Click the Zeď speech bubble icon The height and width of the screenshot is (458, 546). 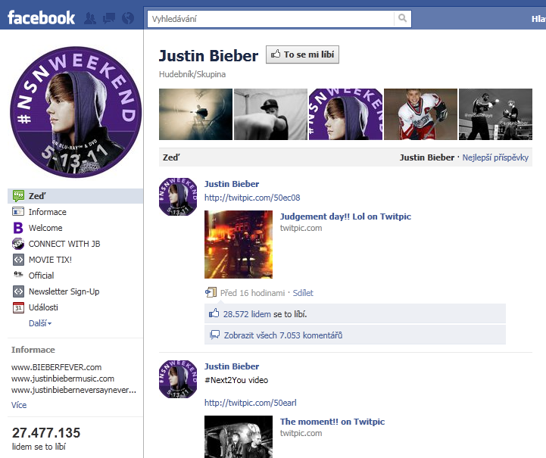point(18,196)
